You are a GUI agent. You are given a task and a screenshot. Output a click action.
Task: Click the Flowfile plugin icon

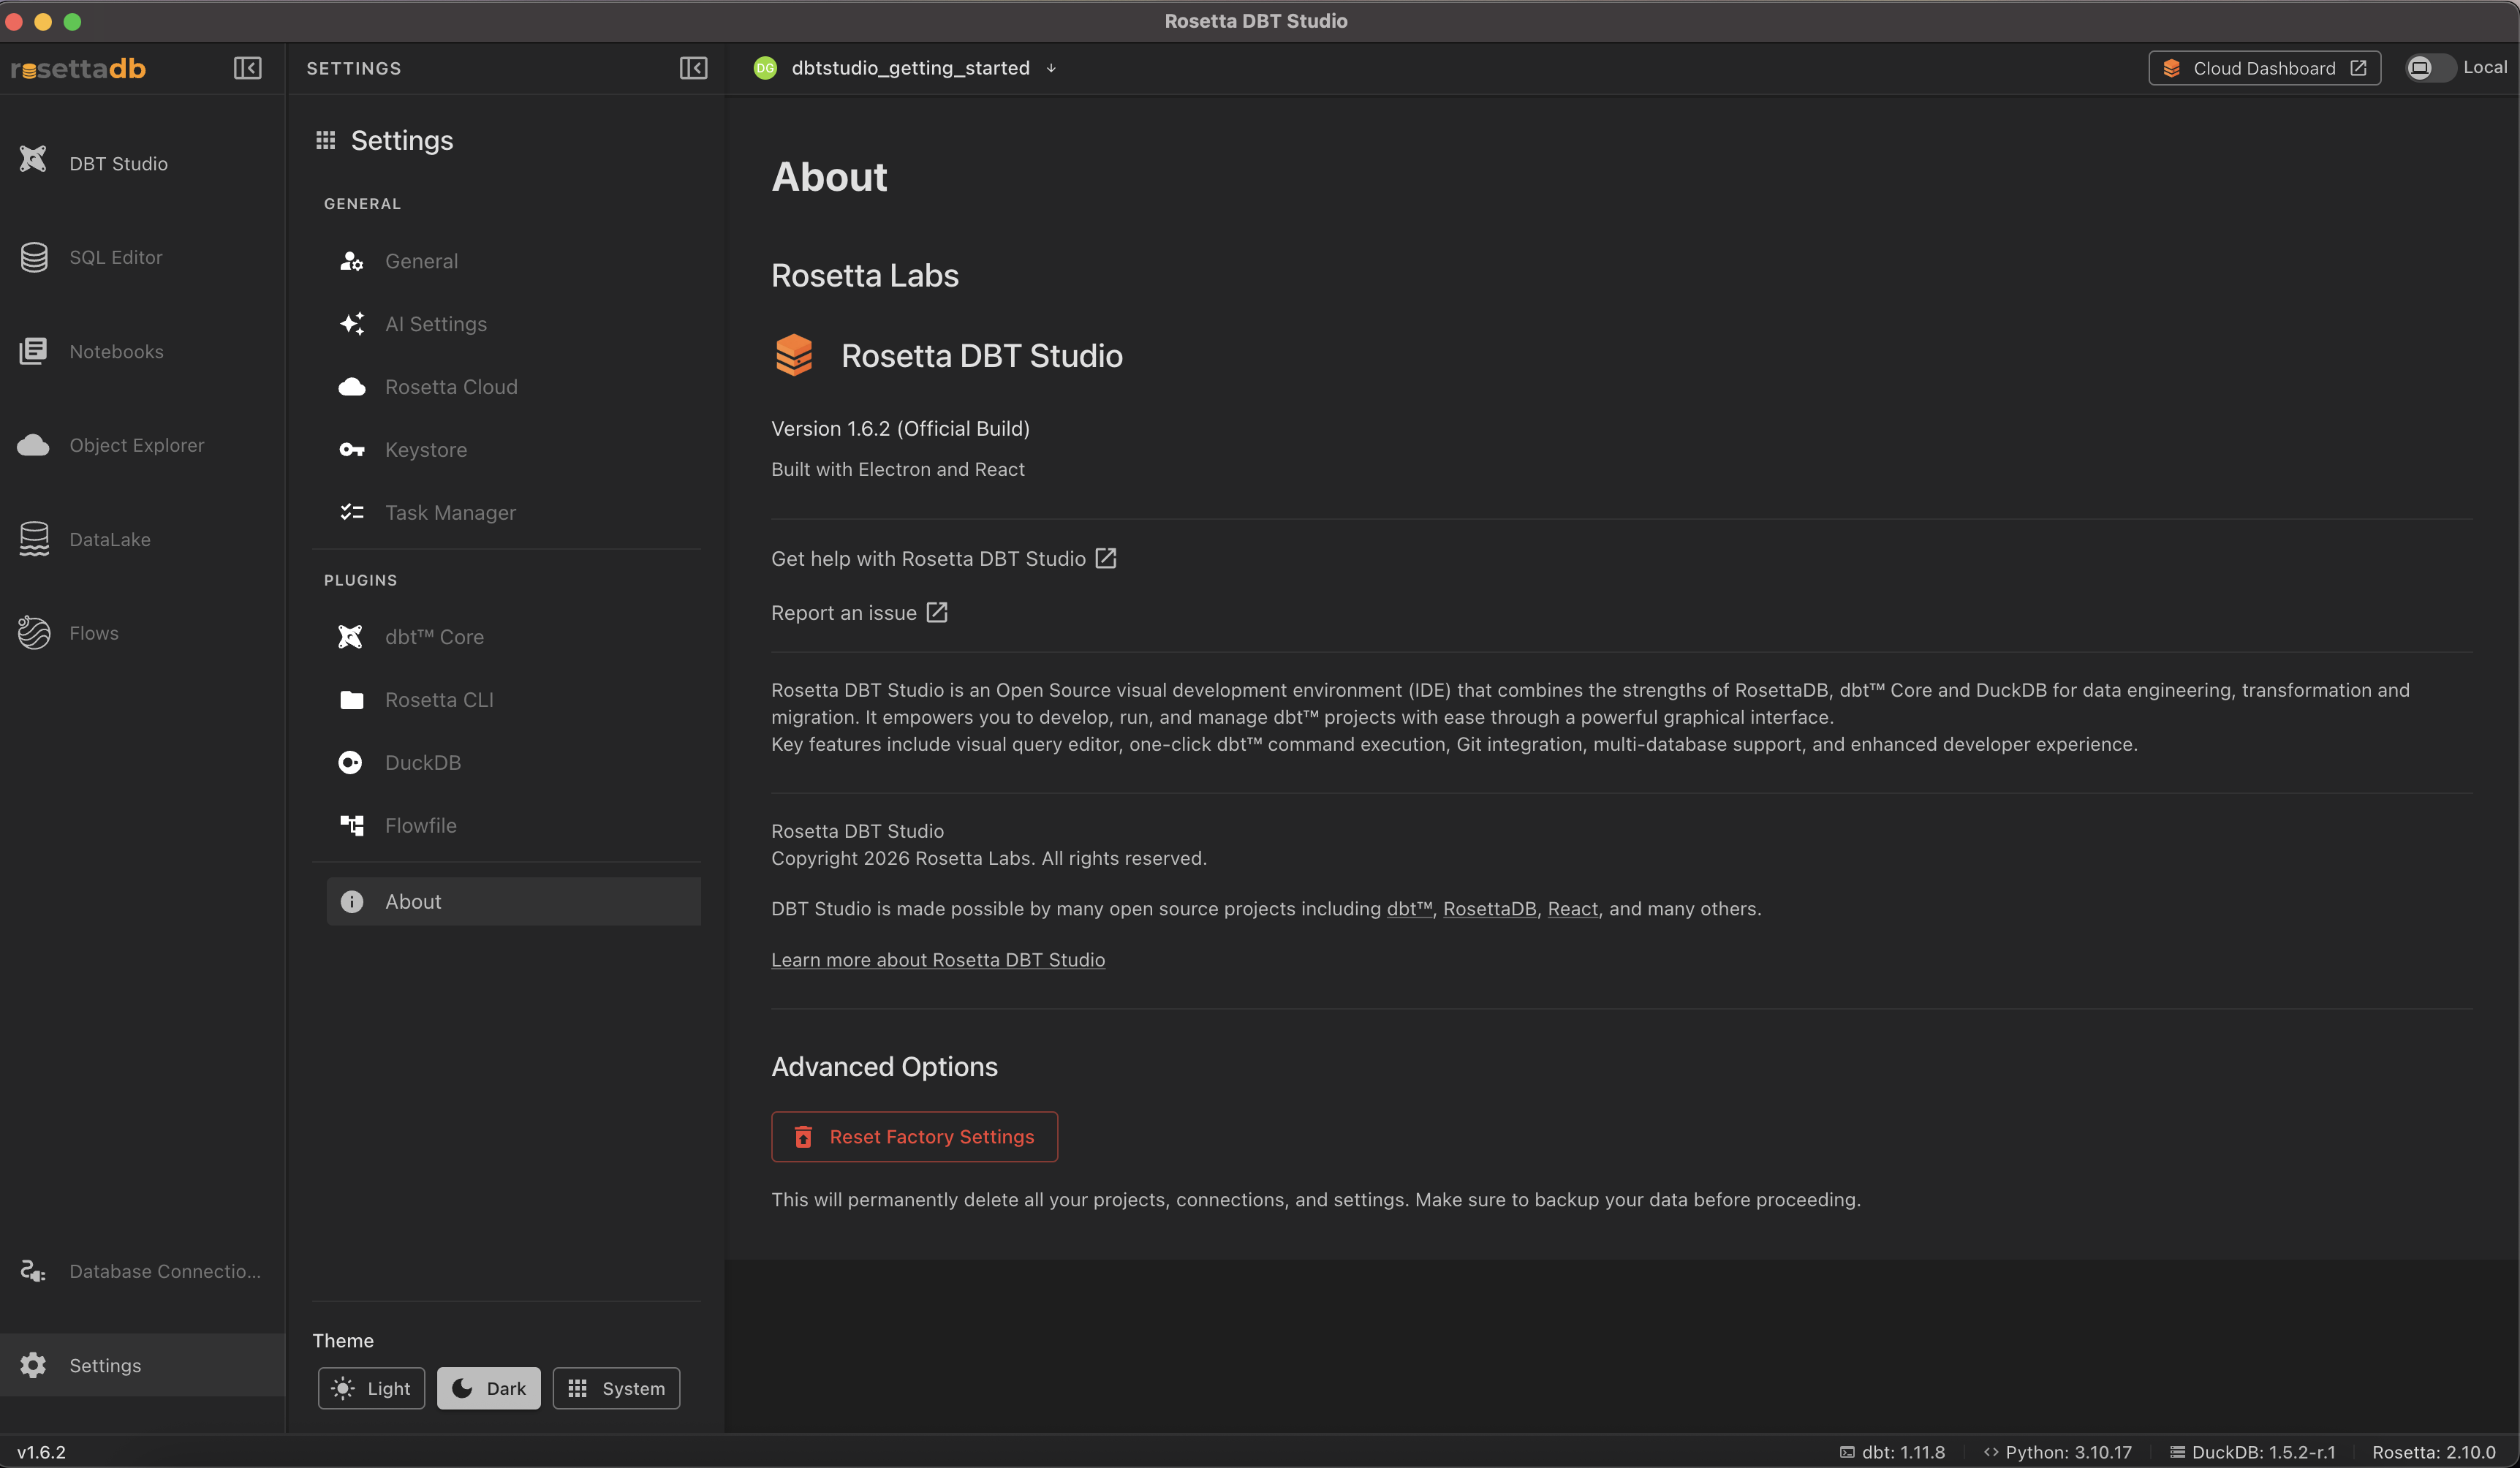pyautogui.click(x=351, y=825)
